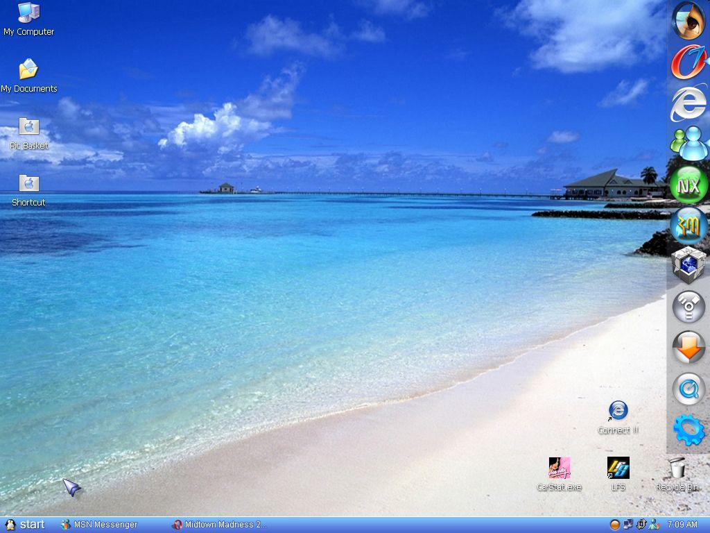Open the silver FireWire dock icon
The image size is (710, 533).
pos(688,307)
